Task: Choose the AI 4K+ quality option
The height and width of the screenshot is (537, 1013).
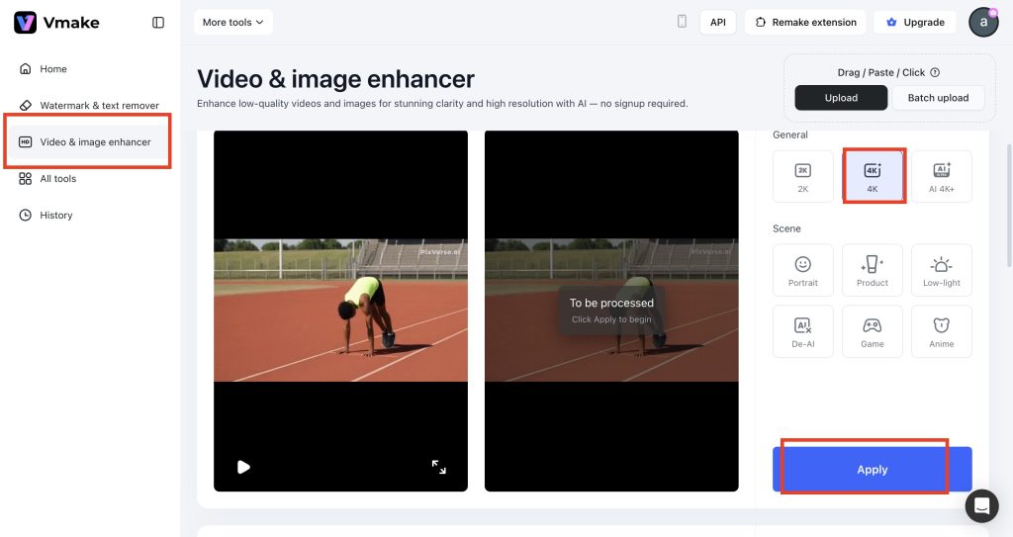Action: point(941,176)
